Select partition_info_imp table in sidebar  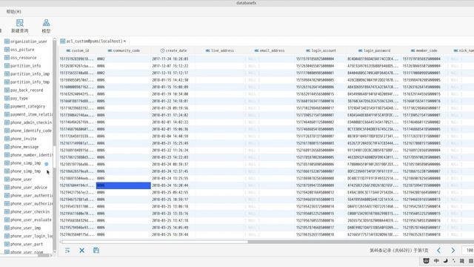(30, 74)
